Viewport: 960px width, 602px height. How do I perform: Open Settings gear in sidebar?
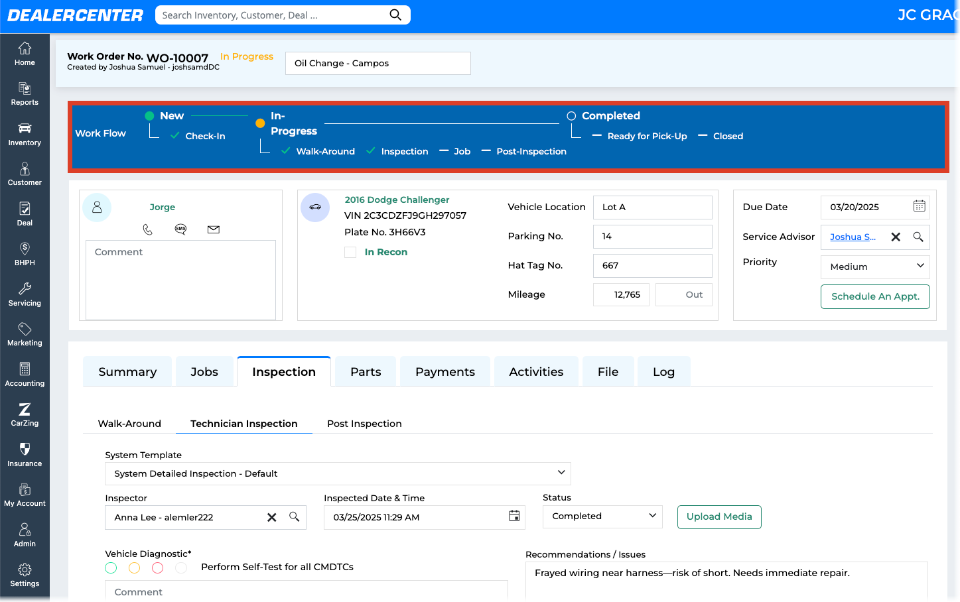click(x=25, y=575)
